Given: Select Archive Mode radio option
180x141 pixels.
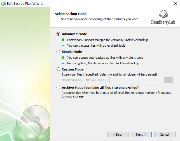Looking at the screenshot, I should 58,88.
